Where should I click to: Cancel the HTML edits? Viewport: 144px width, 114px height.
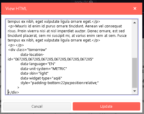tap(37, 106)
